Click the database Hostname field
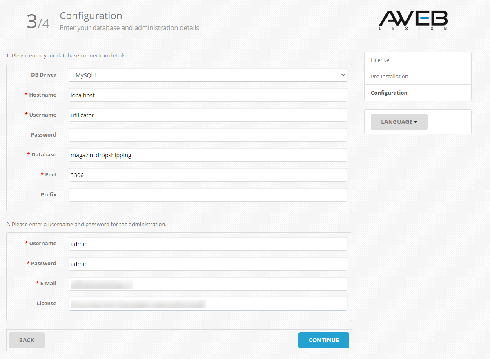Viewport: 490px width, 359px height. [208, 95]
